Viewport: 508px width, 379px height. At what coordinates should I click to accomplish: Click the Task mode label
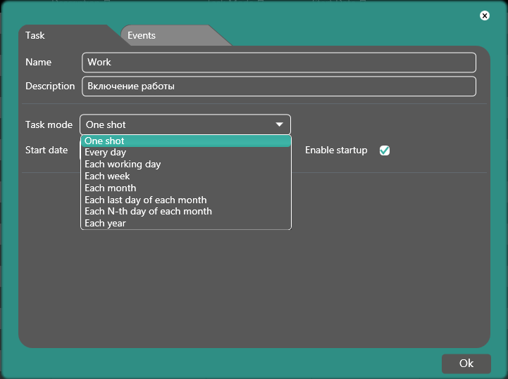49,125
